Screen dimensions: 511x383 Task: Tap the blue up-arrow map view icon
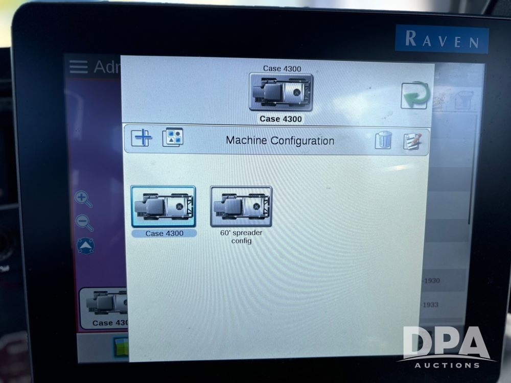click(86, 246)
